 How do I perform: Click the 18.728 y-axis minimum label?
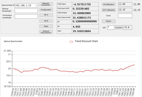tap(7, 86)
